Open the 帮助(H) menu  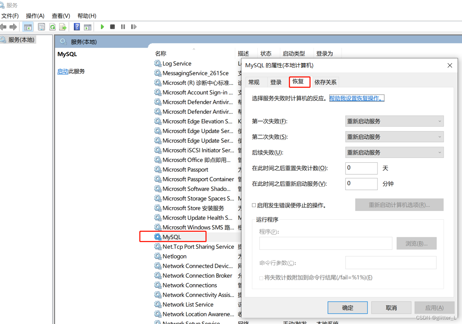[87, 16]
